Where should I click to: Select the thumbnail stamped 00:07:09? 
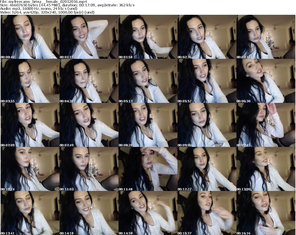coord(30,125)
